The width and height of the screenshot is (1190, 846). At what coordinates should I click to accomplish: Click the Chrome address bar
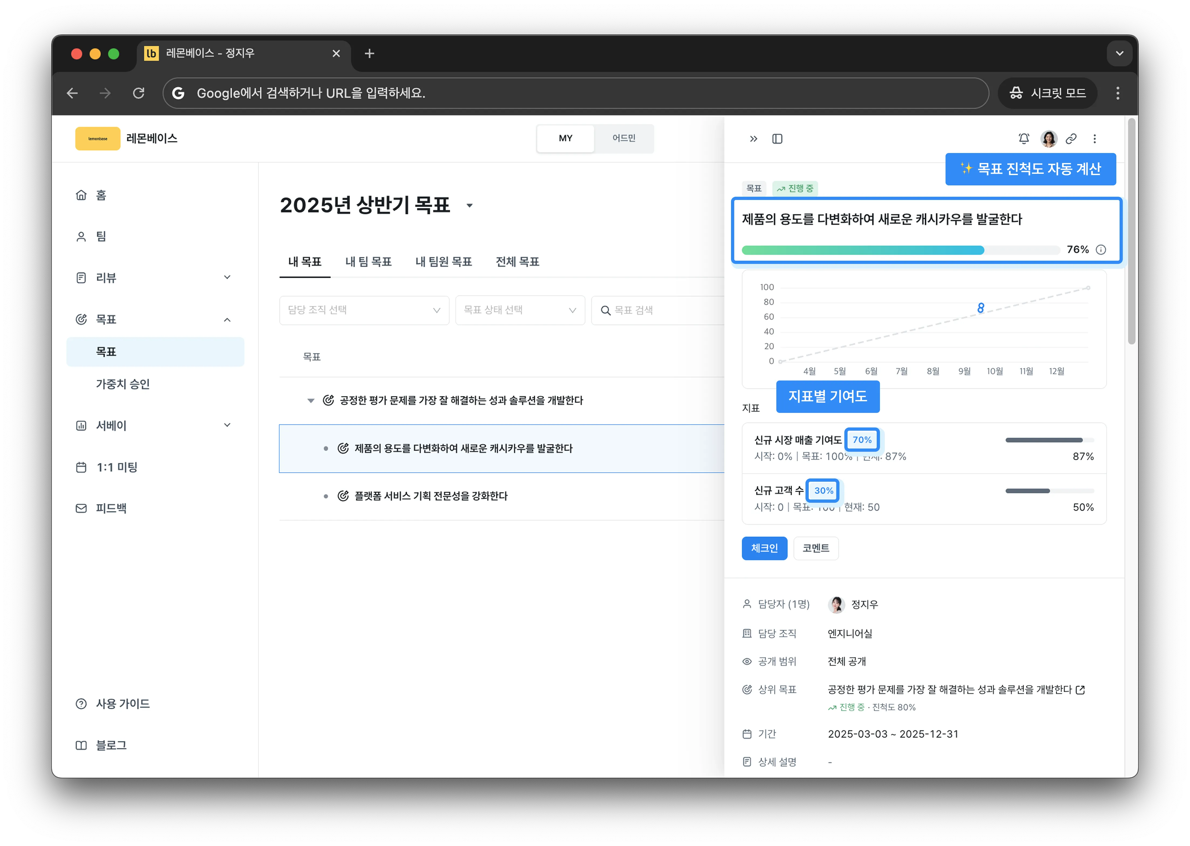576,93
